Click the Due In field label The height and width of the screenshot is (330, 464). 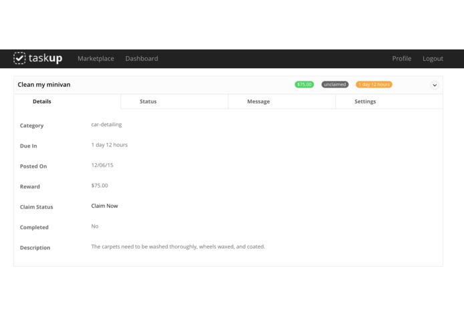point(29,146)
